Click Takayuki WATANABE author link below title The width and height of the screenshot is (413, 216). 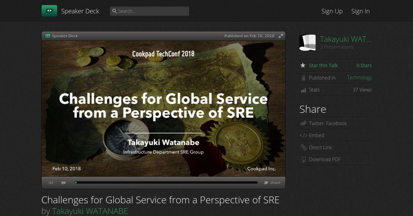pyautogui.click(x=90, y=211)
